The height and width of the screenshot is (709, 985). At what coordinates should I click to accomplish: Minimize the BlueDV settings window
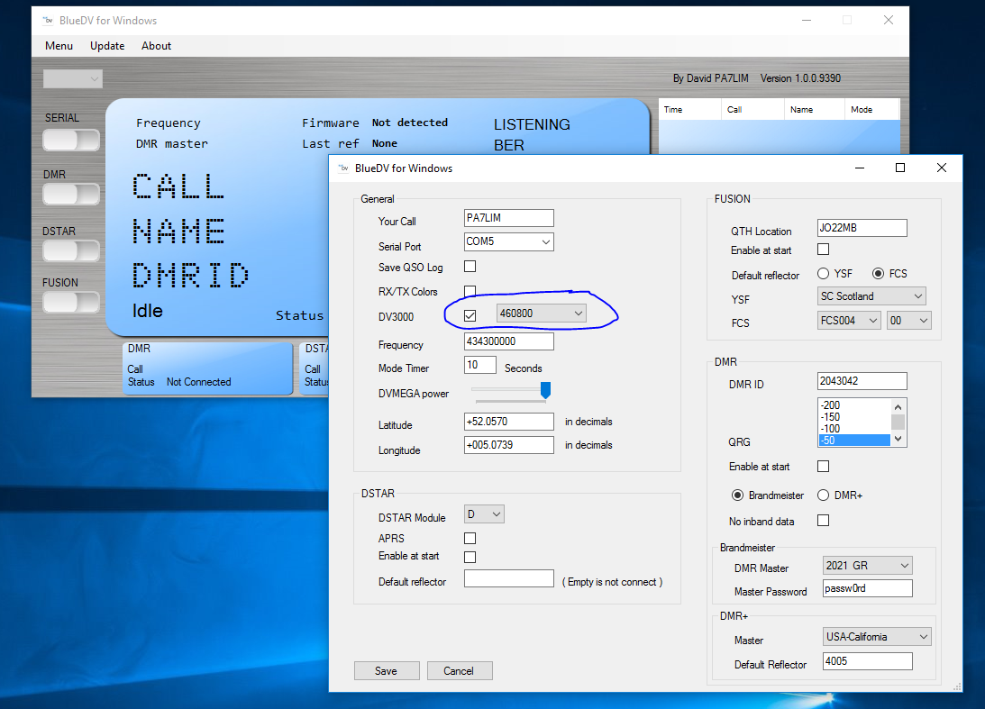tap(860, 168)
